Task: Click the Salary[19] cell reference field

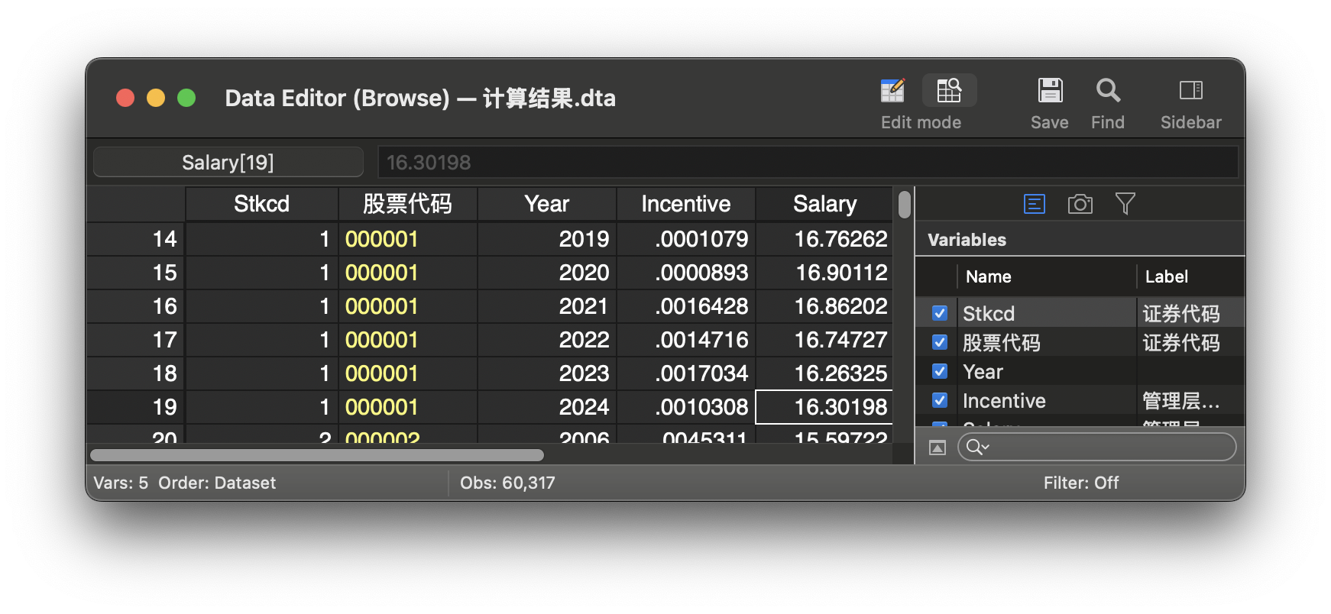Action: click(228, 162)
